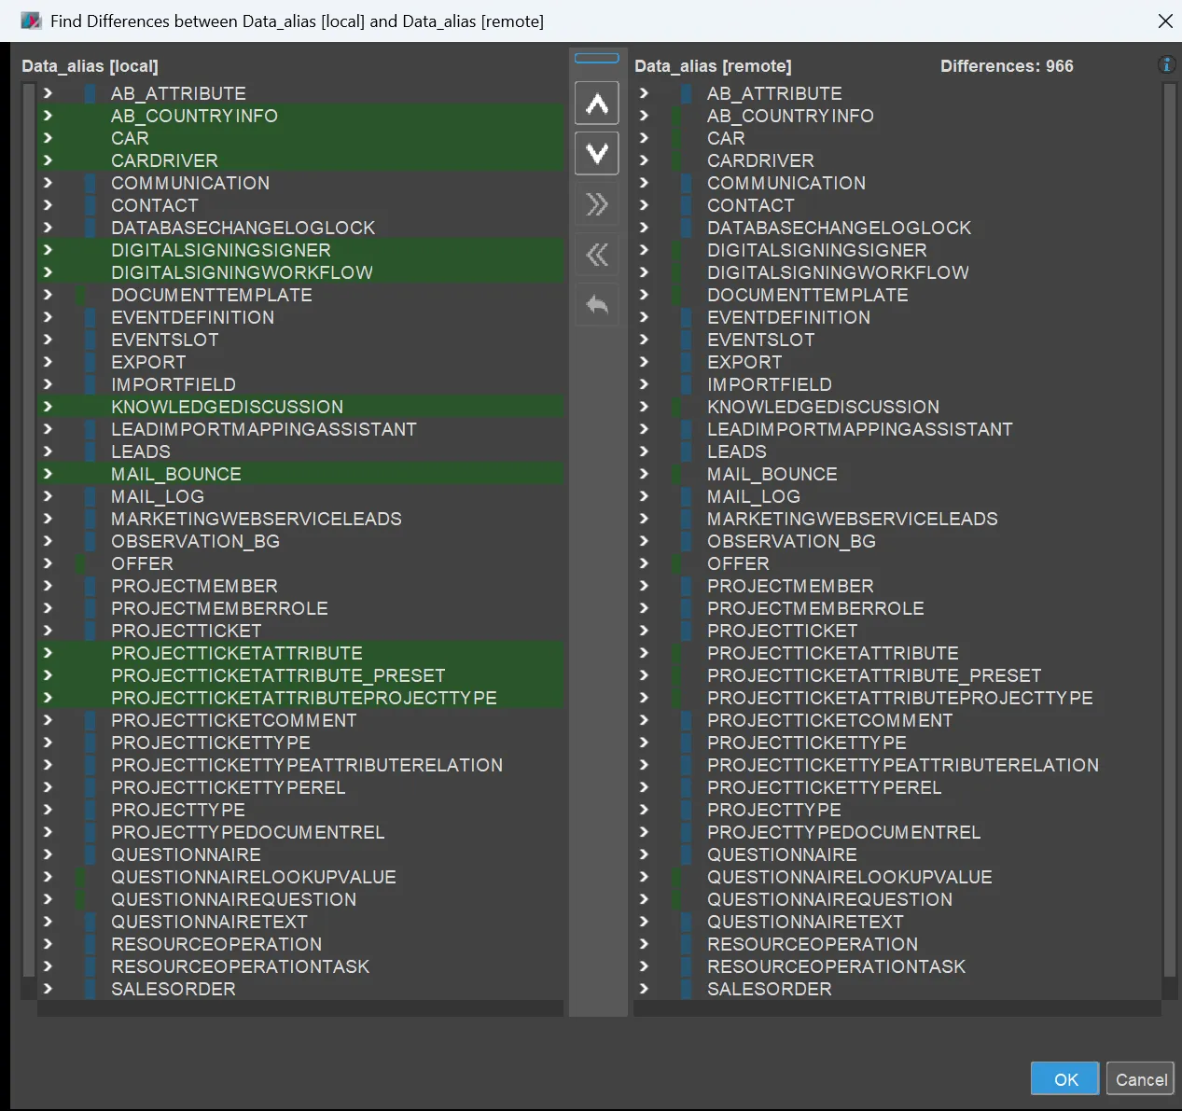1182x1111 pixels.
Task: Select remote RESOURCEOPERATIONTASK row
Action: pyautogui.click(x=897, y=966)
